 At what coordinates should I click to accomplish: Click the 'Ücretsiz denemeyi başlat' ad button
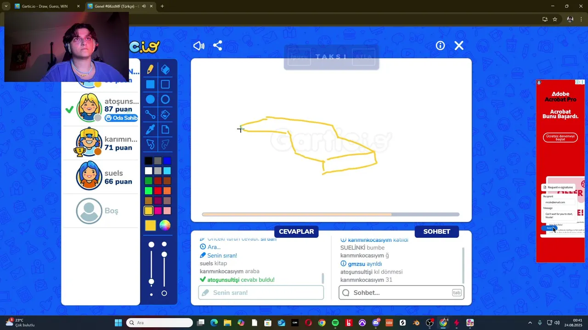[x=560, y=137]
